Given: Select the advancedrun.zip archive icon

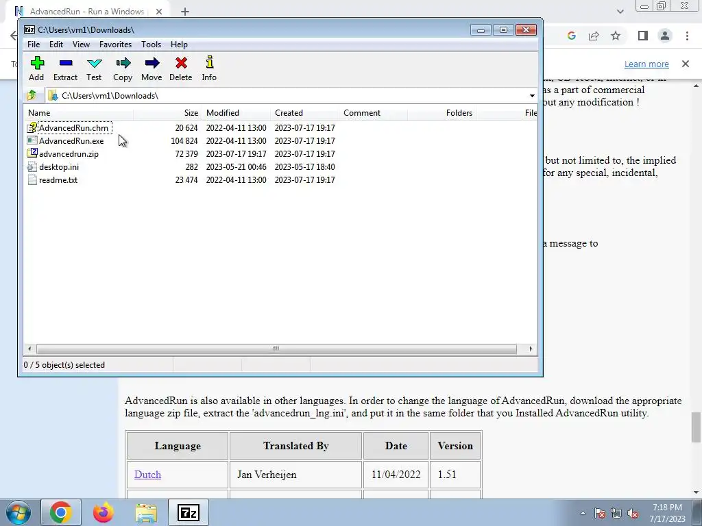Looking at the screenshot, I should point(32,154).
